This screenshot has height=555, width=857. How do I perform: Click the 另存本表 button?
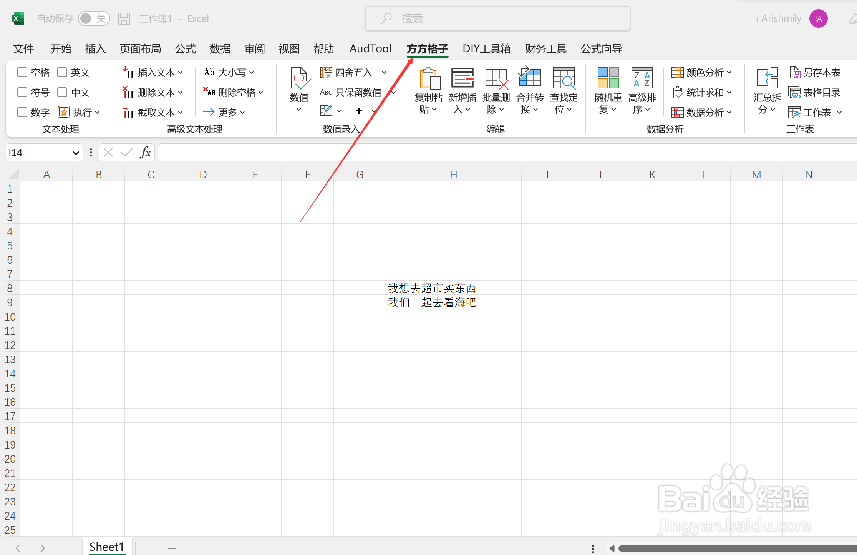click(815, 72)
